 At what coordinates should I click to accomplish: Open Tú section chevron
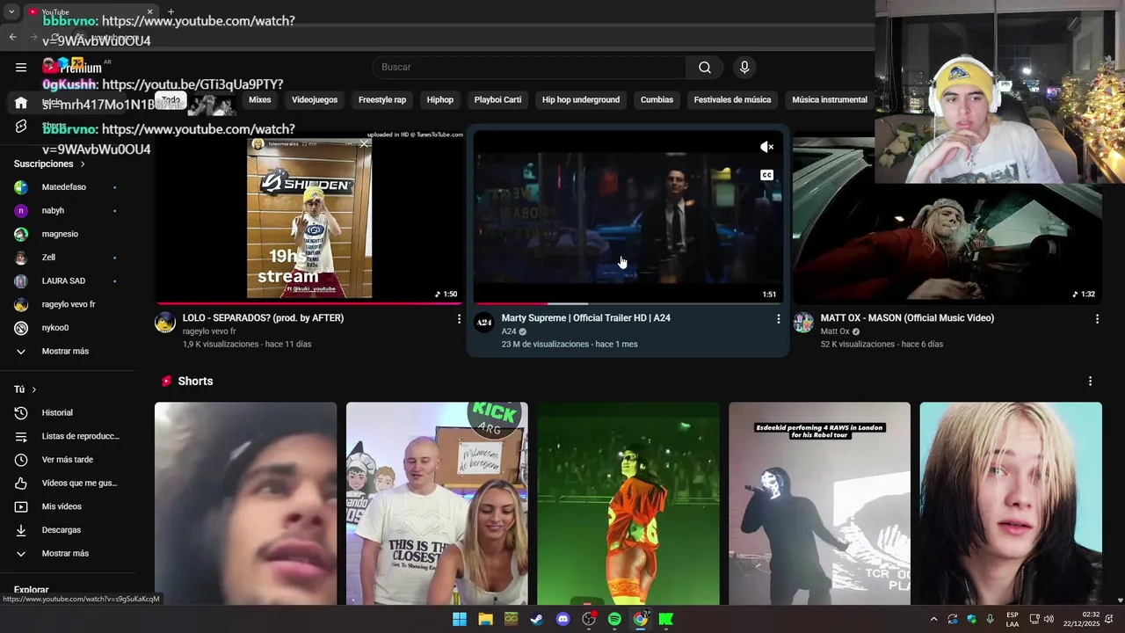tap(34, 389)
